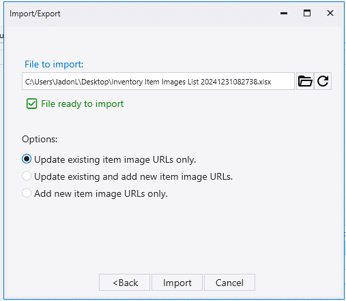
Task: Click the 'File to import:' heading
Action: point(54,65)
